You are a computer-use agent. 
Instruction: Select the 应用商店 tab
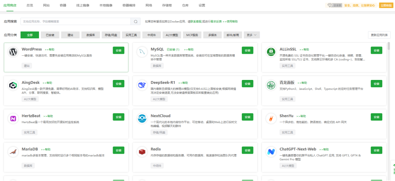(x=10, y=5)
